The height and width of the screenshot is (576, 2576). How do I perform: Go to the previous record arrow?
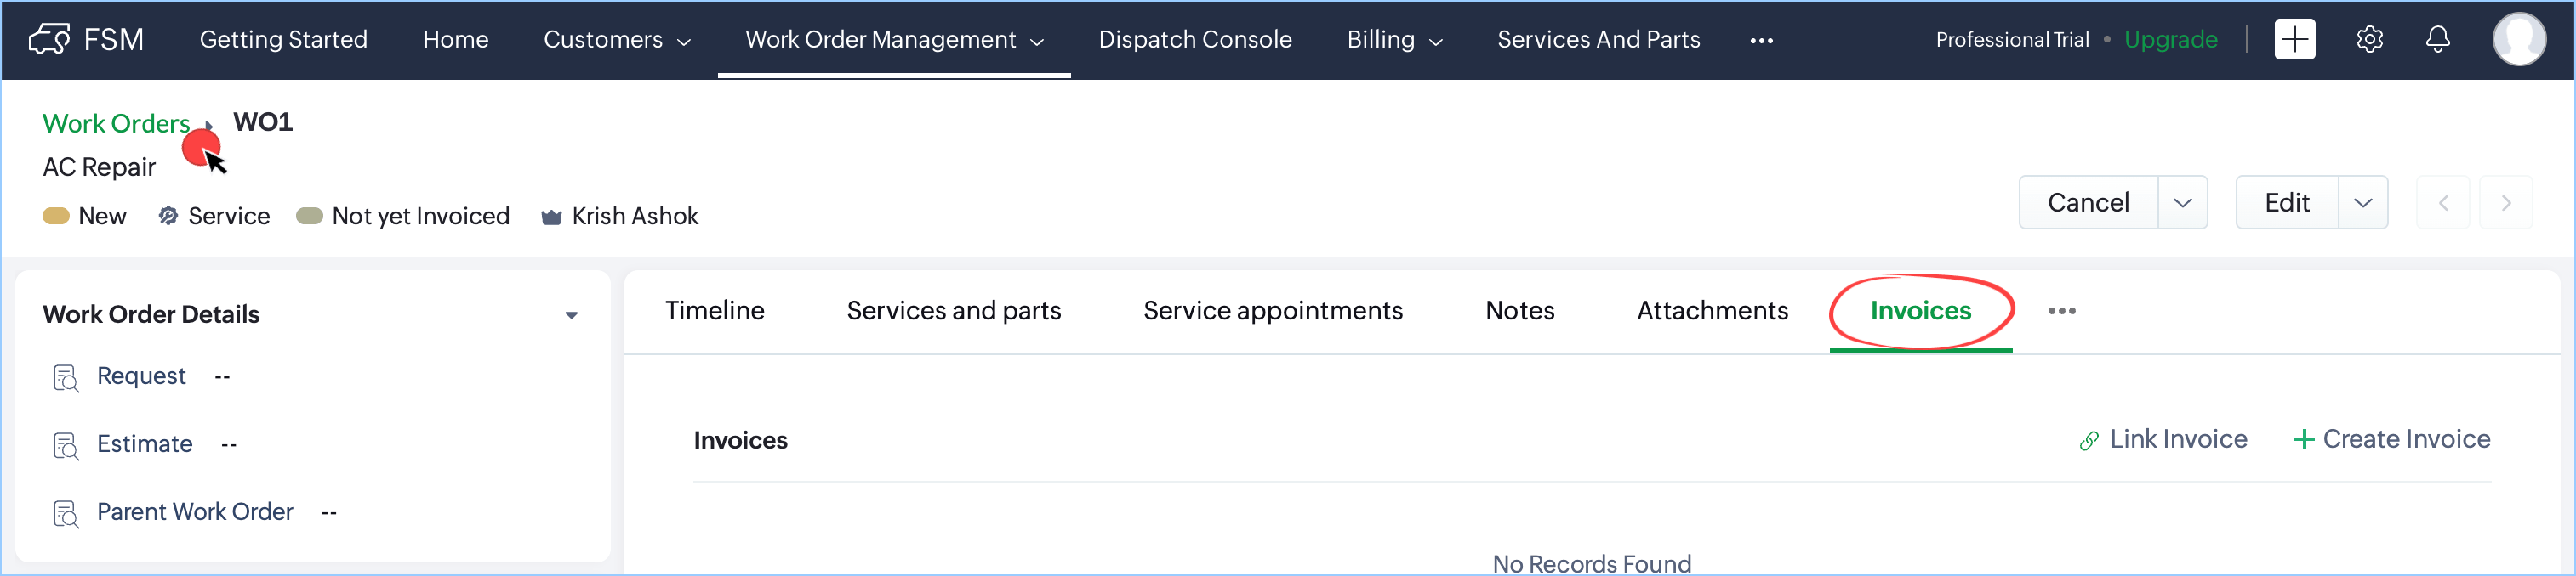[x=2442, y=203]
